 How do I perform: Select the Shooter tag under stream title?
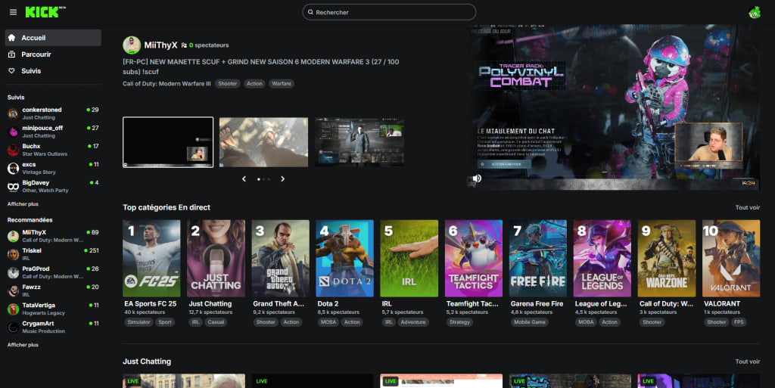coord(227,83)
